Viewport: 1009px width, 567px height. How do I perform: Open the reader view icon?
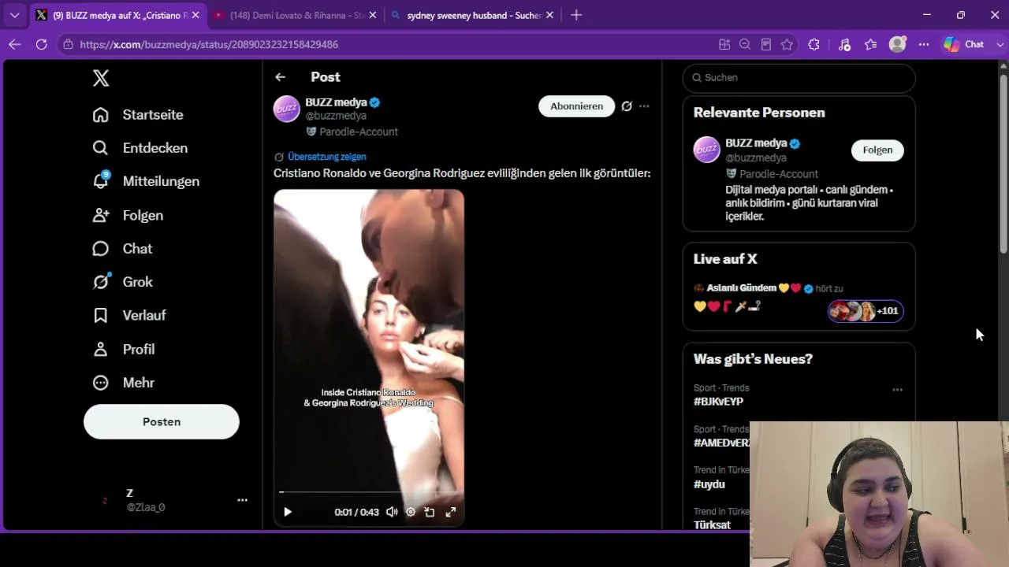pos(765,45)
